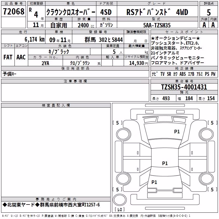Select grade RSアドバンスド 4WD
This screenshot has width=219, height=219.
point(157,12)
